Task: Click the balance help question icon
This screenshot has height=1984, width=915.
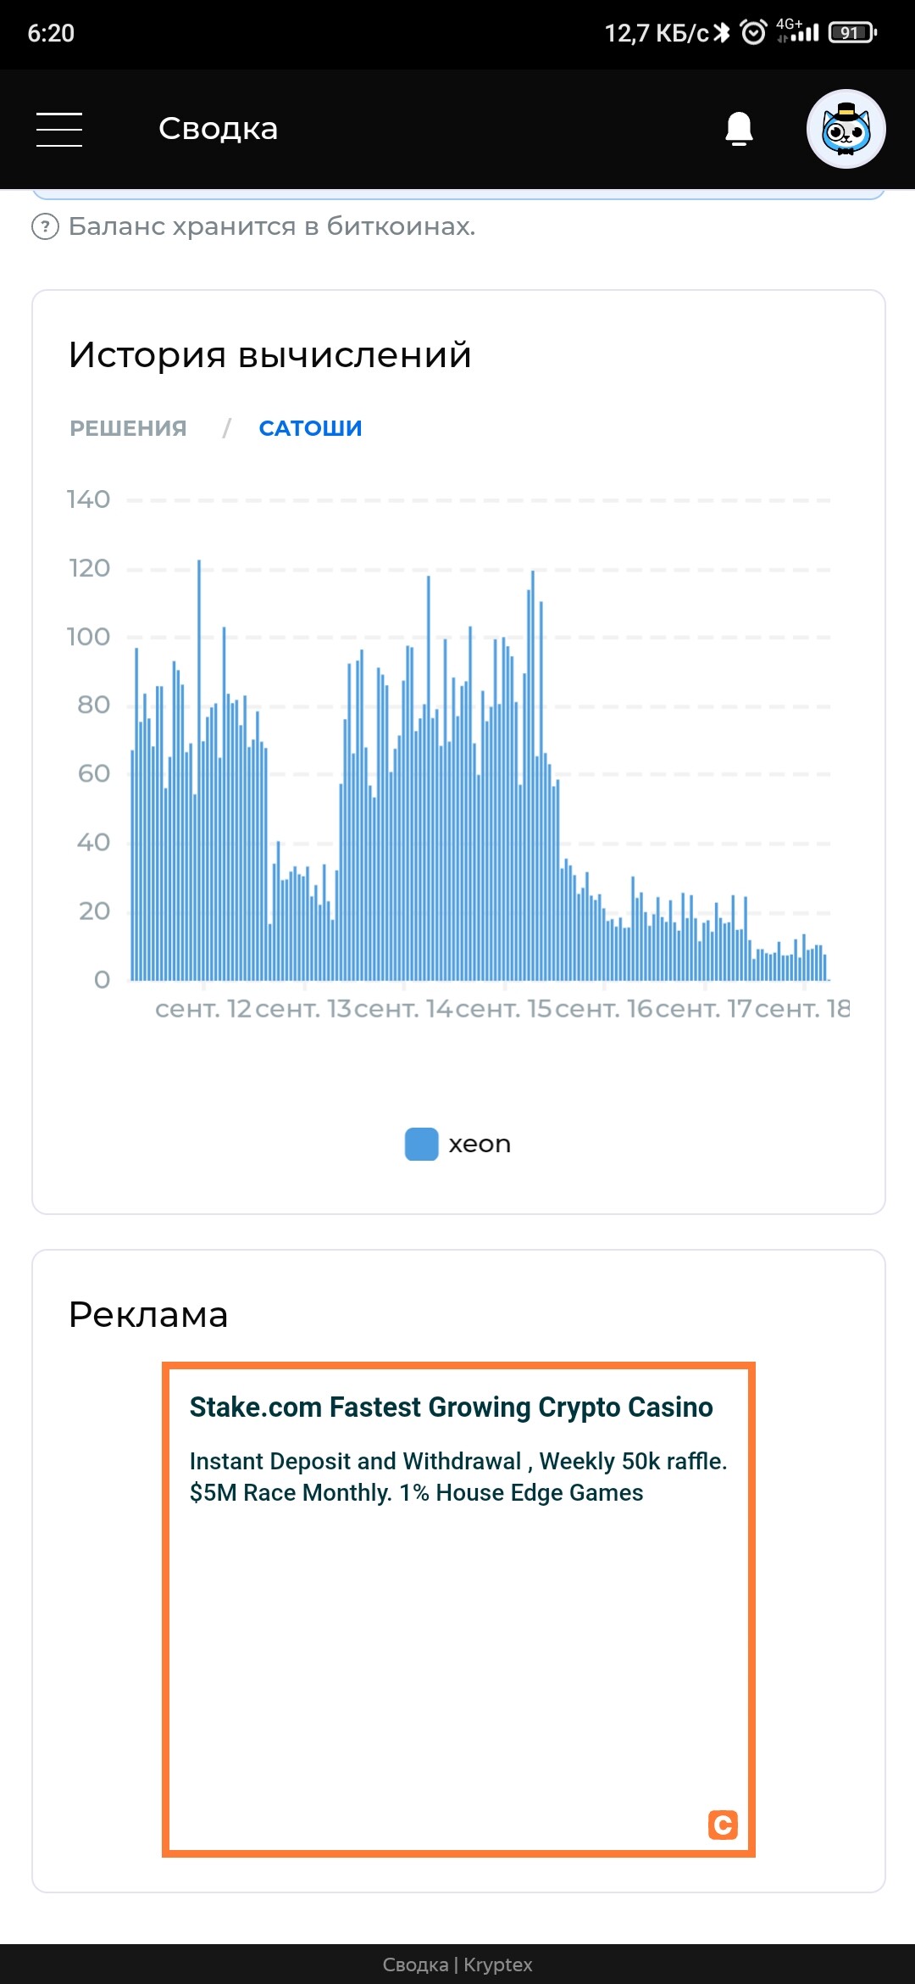Action: [x=45, y=226]
